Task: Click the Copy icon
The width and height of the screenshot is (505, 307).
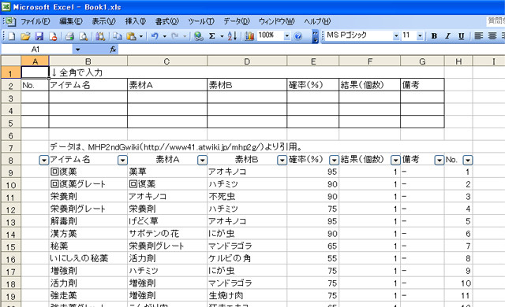Action: 118,36
